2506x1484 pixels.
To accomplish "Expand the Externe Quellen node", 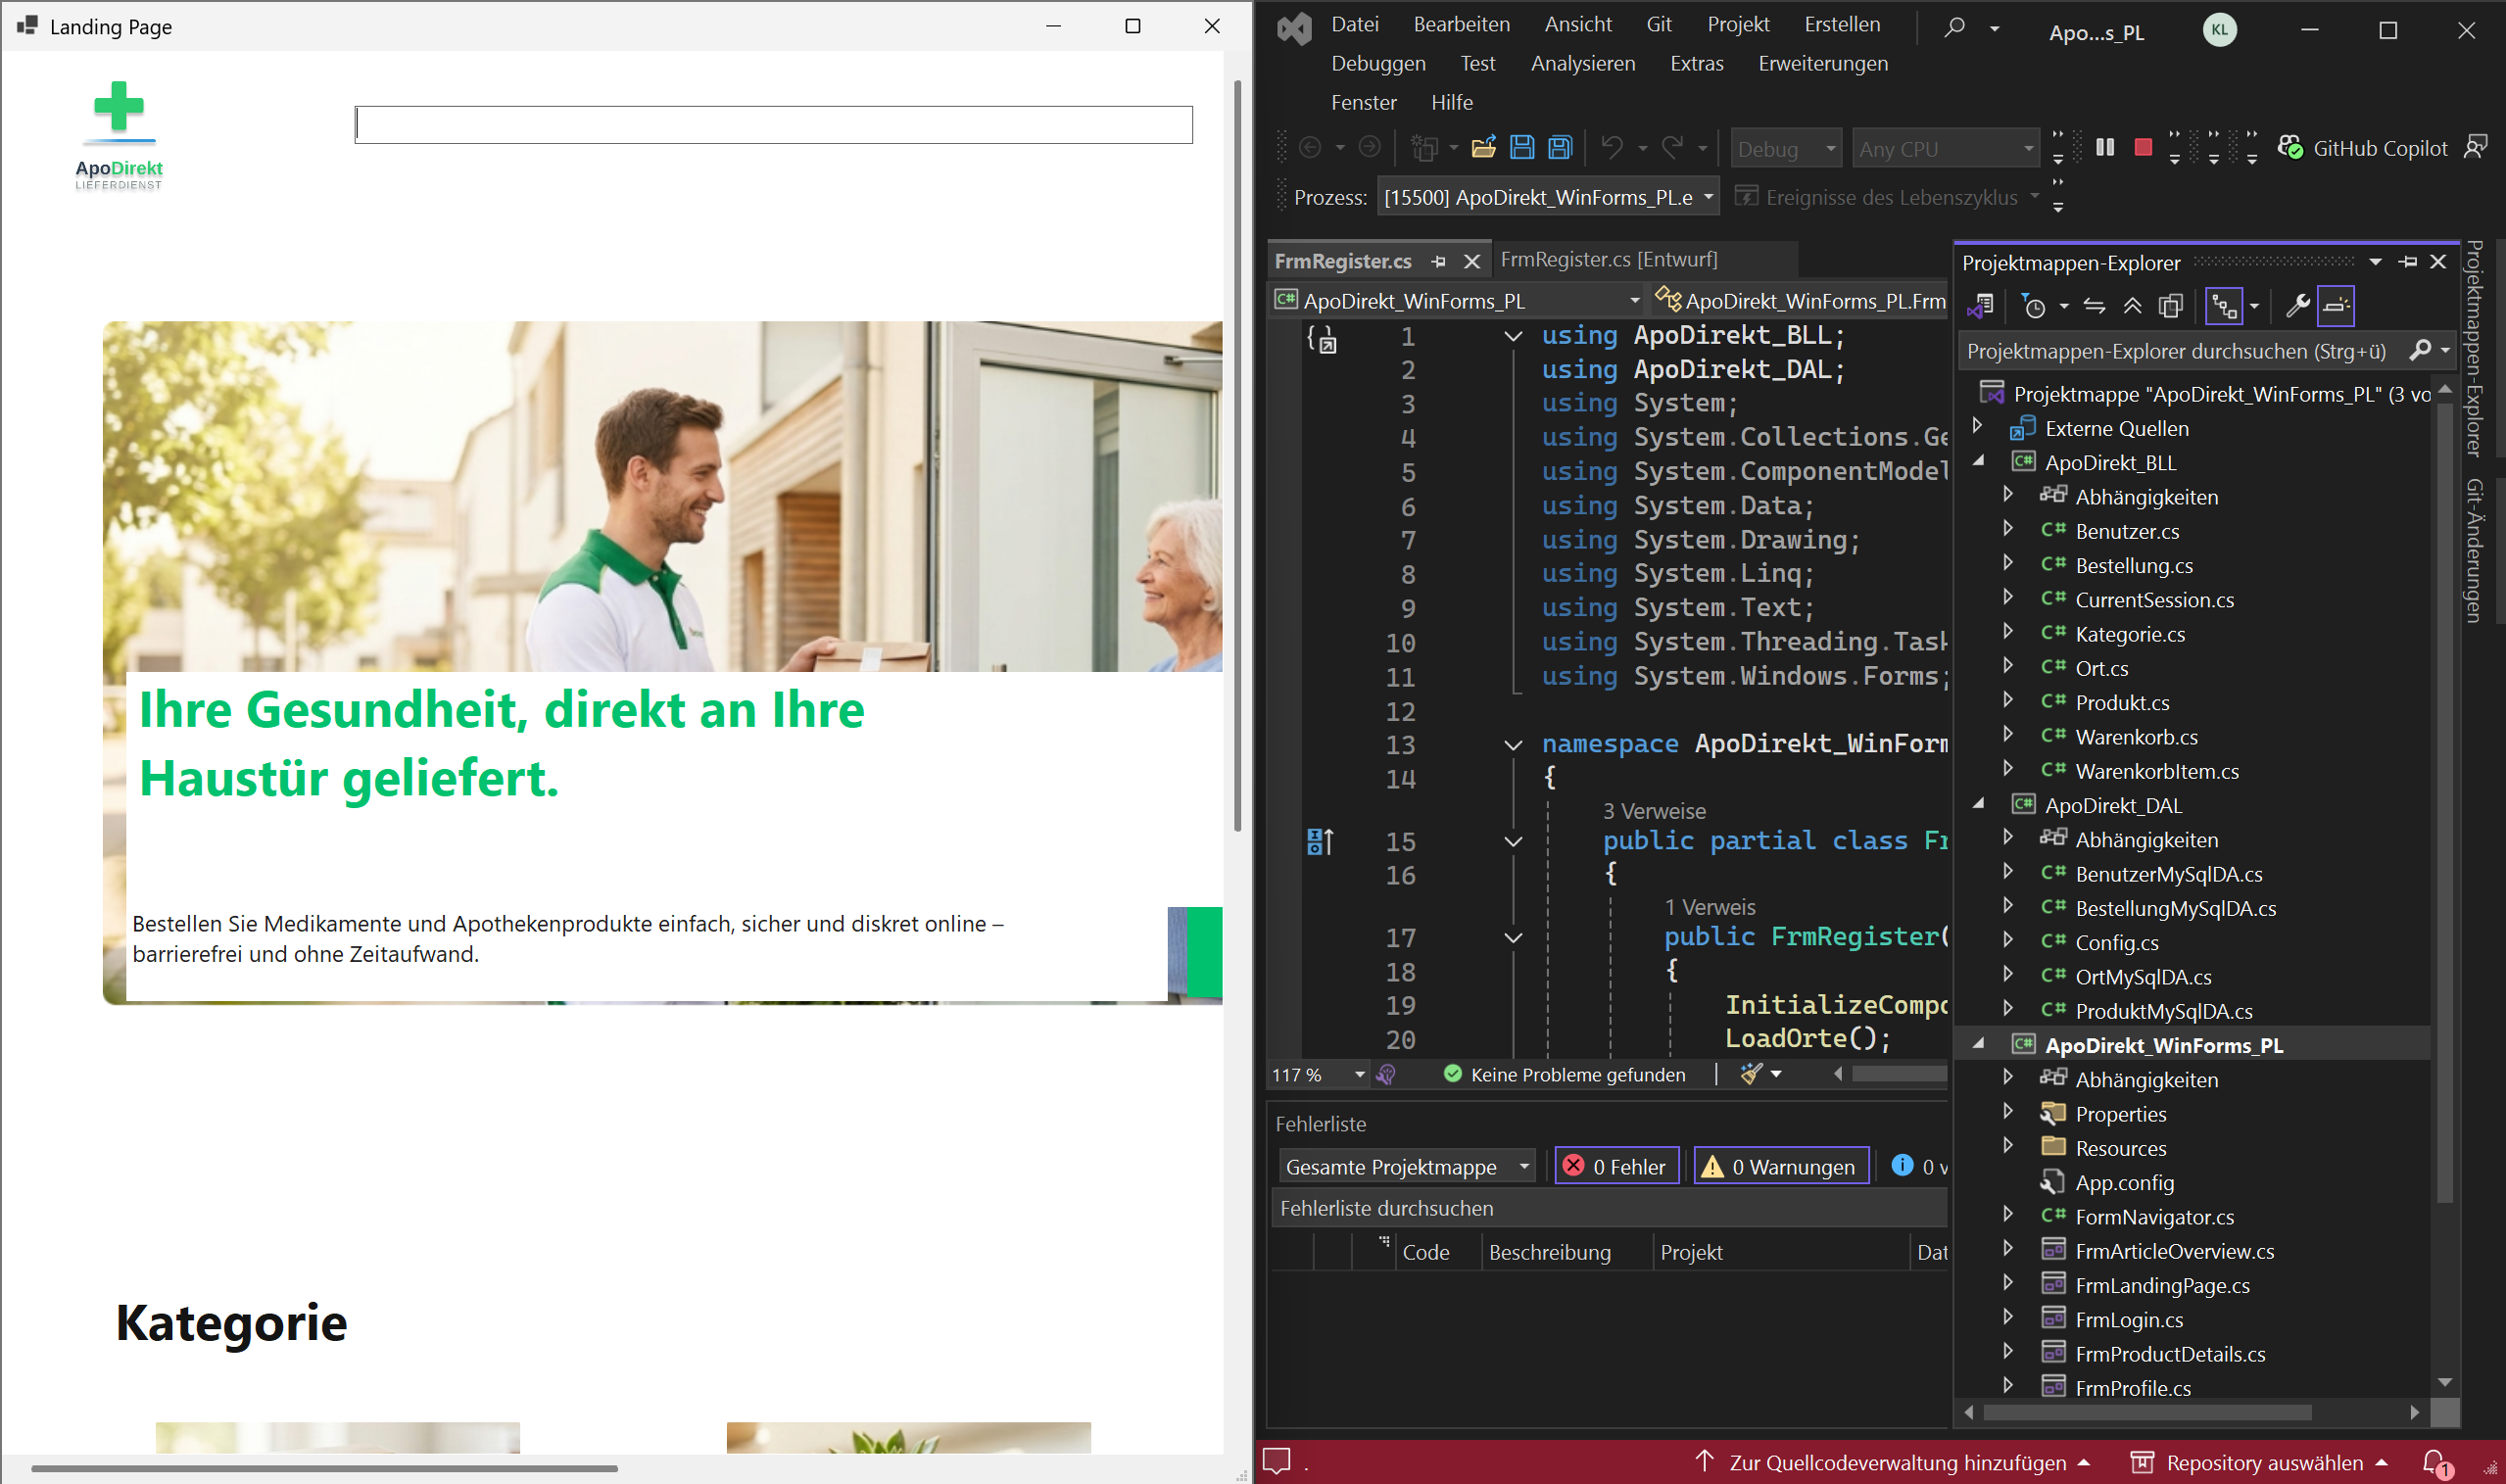I will pyautogui.click(x=1977, y=427).
